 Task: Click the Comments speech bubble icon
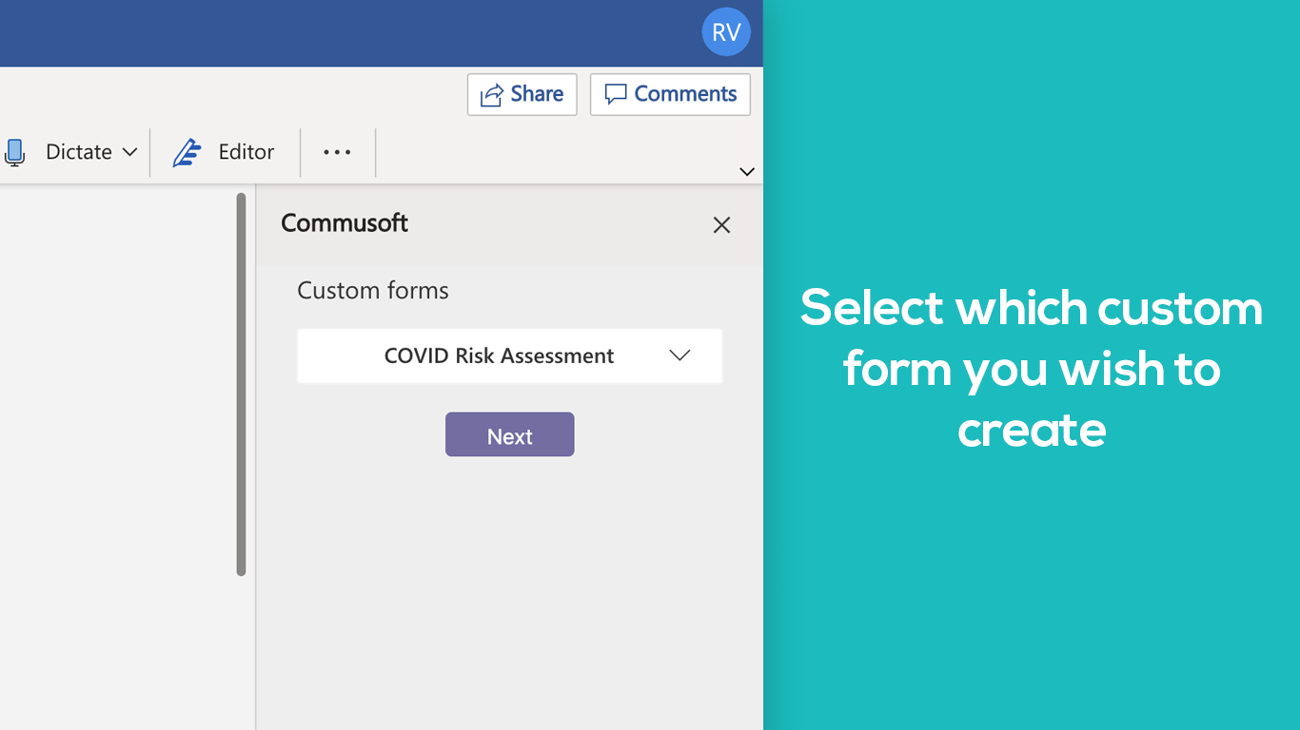[x=616, y=95]
